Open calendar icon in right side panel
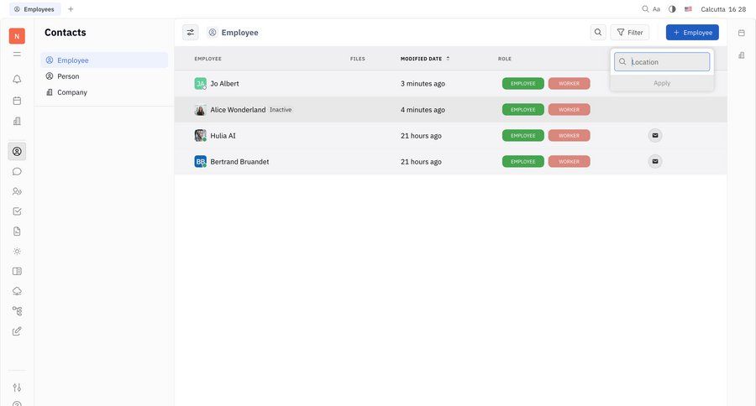This screenshot has width=756, height=406. [742, 33]
